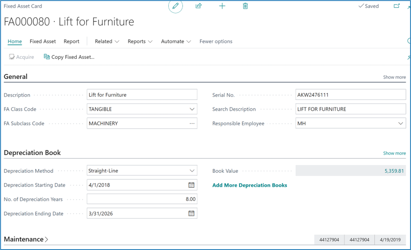Image resolution: width=411 pixels, height=250 pixels.
Task: Click the Description input field
Action: click(142, 95)
